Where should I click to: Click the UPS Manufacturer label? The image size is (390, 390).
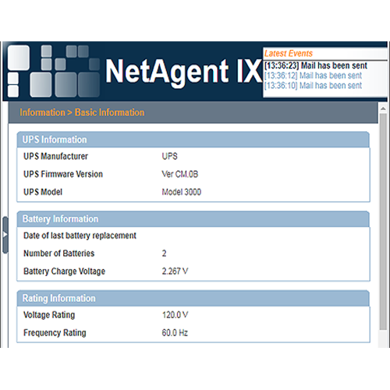[x=55, y=156]
